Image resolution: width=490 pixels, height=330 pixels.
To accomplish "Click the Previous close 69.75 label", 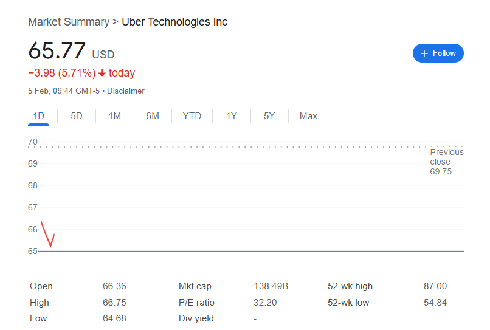I will pyautogui.click(x=446, y=162).
